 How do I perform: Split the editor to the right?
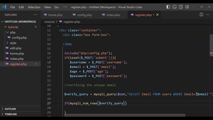tap(201, 15)
